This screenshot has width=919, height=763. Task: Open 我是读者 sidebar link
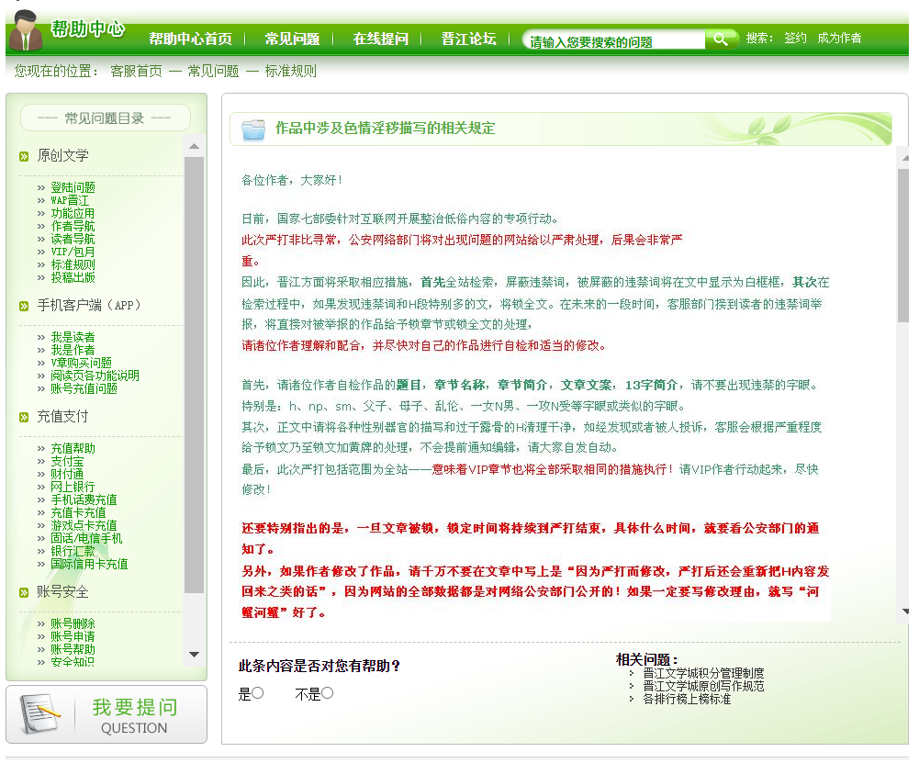[73, 338]
